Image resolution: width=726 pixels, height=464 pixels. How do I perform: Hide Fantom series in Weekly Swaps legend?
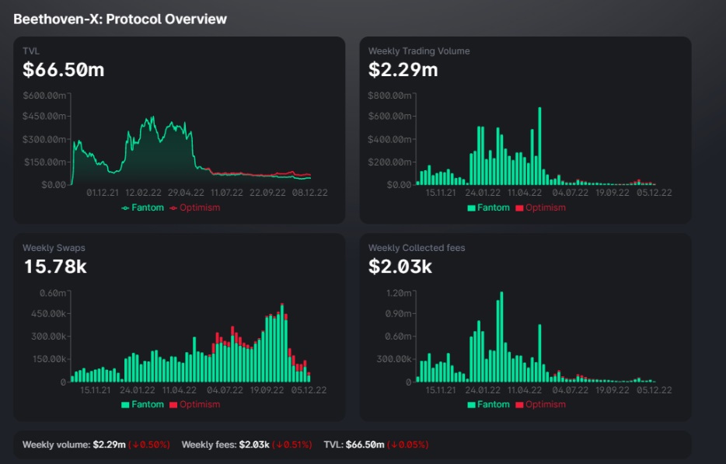tap(142, 404)
